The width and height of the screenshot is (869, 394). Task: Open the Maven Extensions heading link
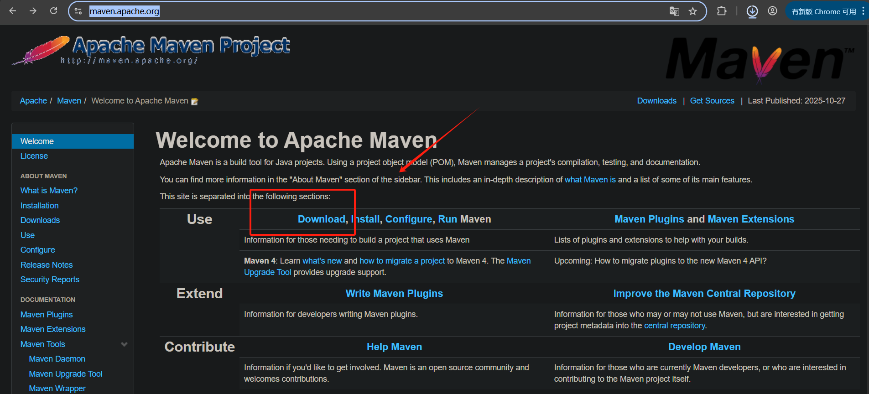point(751,219)
